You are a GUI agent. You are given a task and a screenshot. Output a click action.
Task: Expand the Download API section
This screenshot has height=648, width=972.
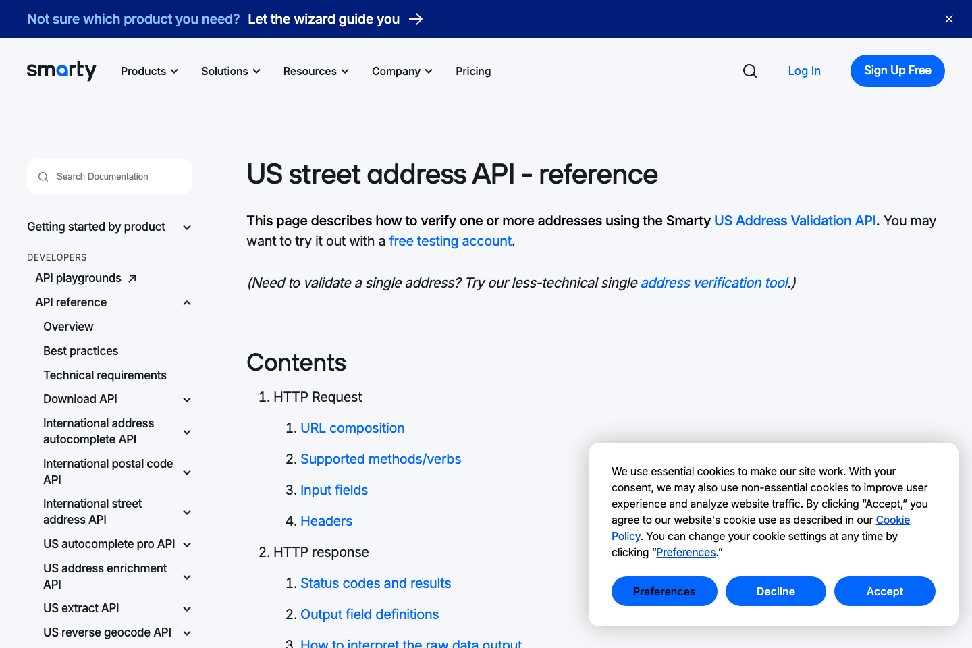tap(186, 399)
